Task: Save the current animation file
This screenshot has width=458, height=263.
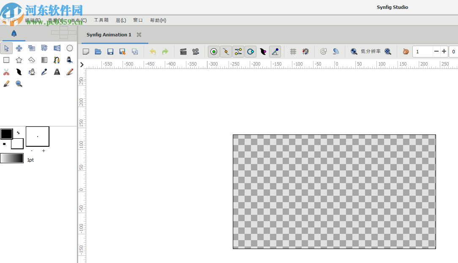Action: [110, 51]
